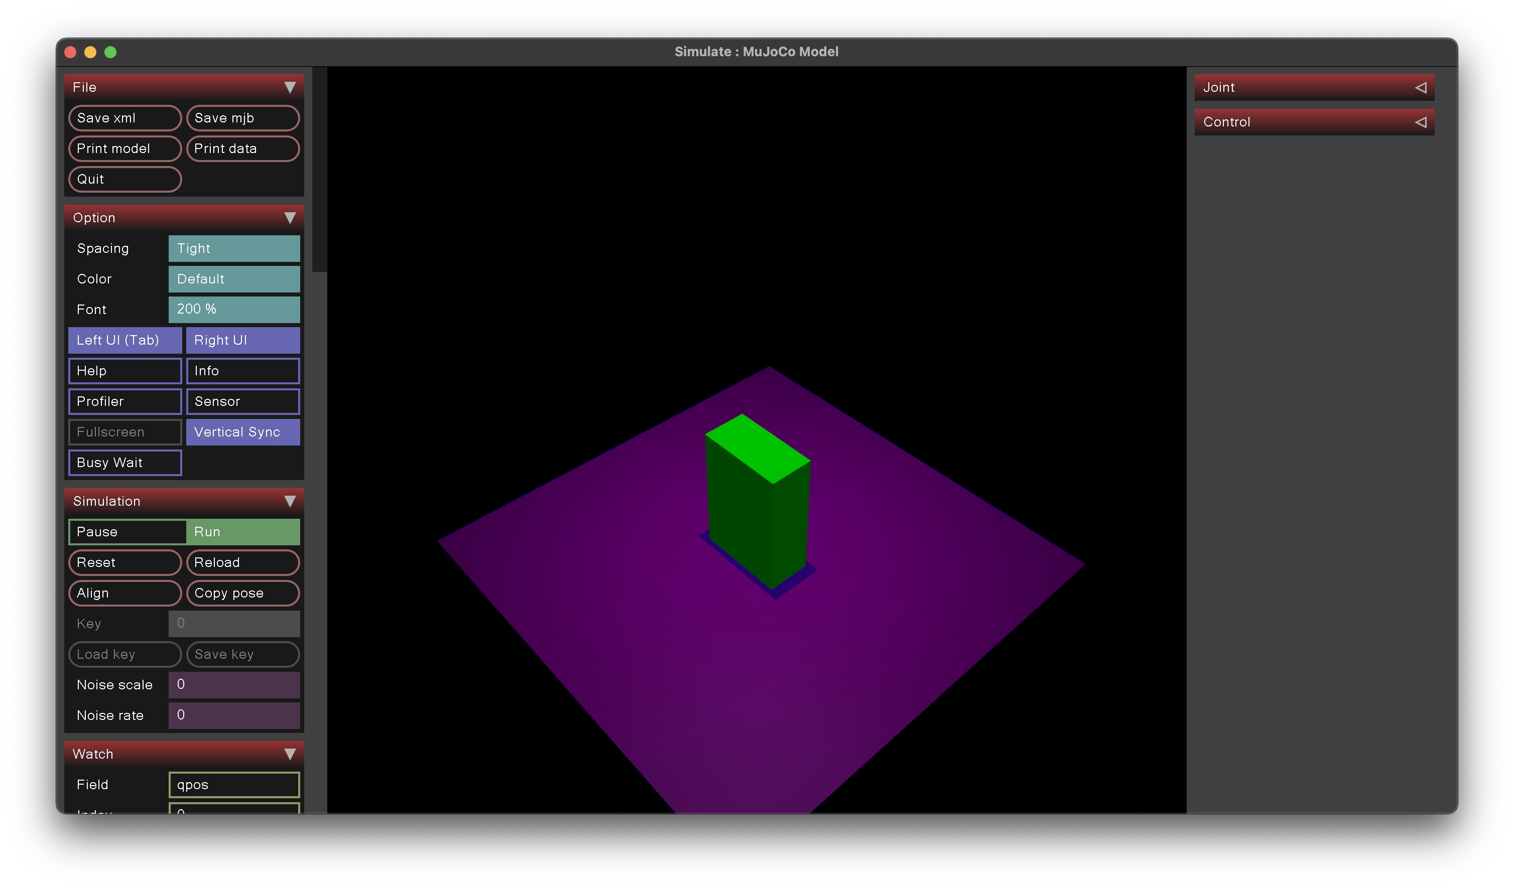Click the qpos Field input
The width and height of the screenshot is (1514, 888).
click(234, 784)
